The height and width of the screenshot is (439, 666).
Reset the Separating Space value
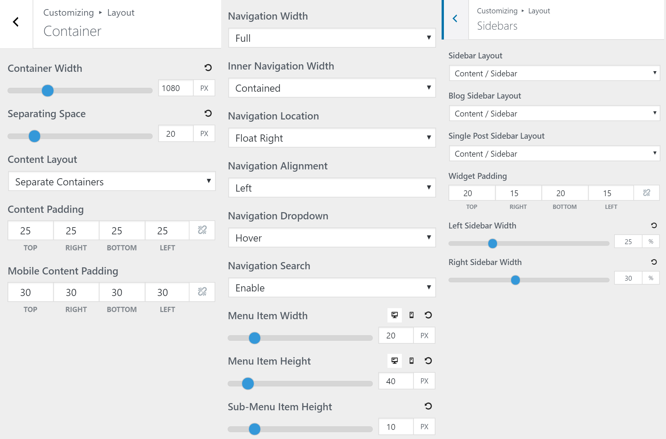(207, 113)
